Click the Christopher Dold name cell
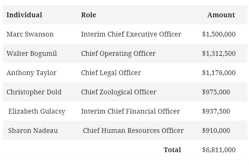This screenshot has height=165, width=249. click(34, 92)
